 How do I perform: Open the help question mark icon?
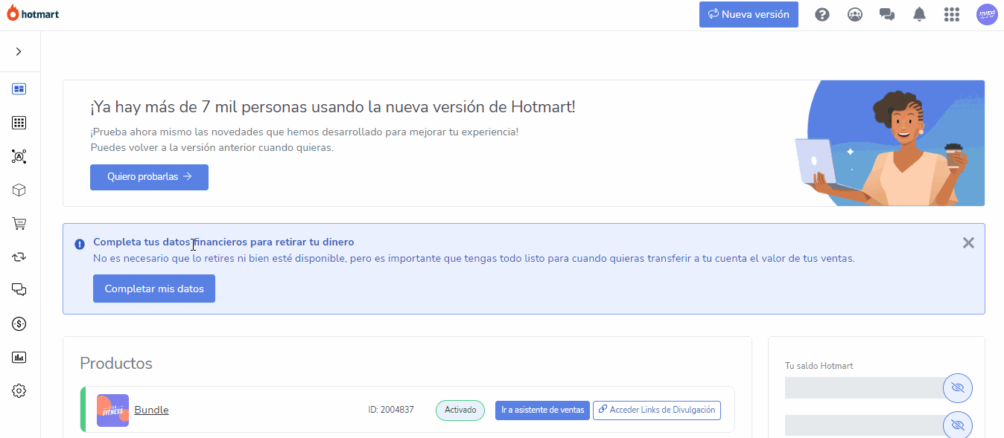point(822,14)
